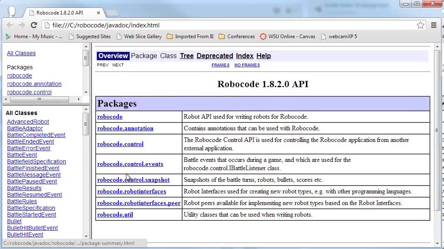Open robocode.robotinterfaces package link
444x249 pixels.
click(132, 191)
